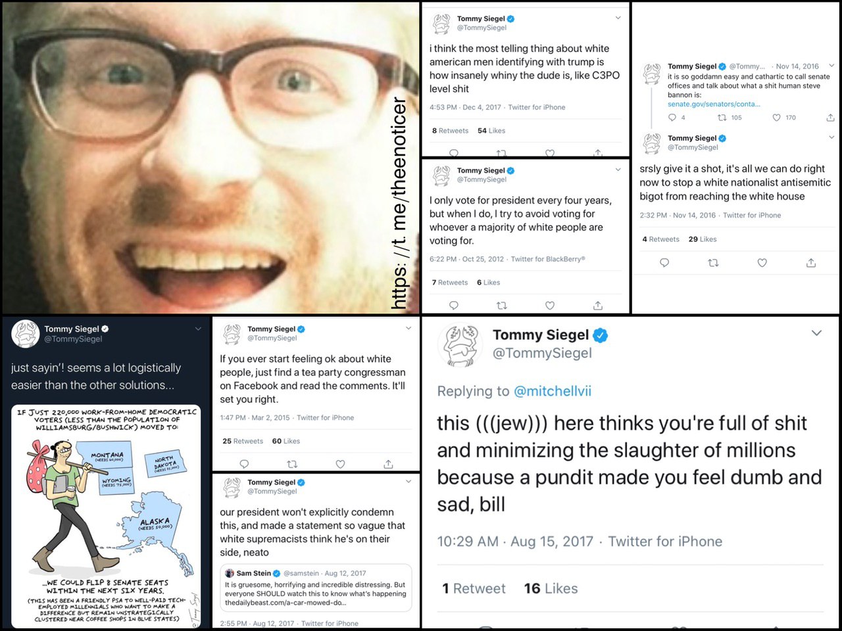Open the Democratic voters cartoon image
Image resolution: width=842 pixels, height=631 pixels.
tap(106, 516)
